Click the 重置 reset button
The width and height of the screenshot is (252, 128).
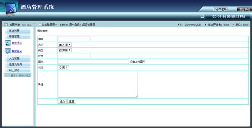(71, 101)
